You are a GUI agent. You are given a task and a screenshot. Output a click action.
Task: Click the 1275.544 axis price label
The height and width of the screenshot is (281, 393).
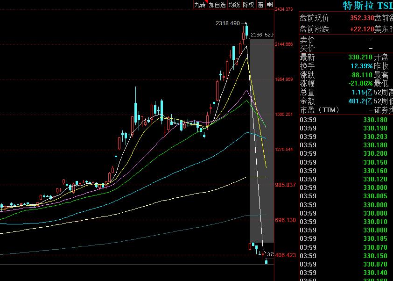coord(284,150)
